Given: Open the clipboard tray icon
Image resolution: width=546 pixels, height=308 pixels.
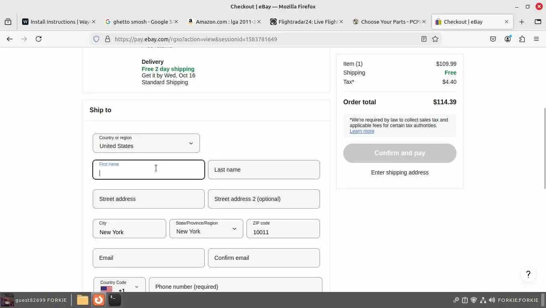Looking at the screenshot, I should click(465, 300).
